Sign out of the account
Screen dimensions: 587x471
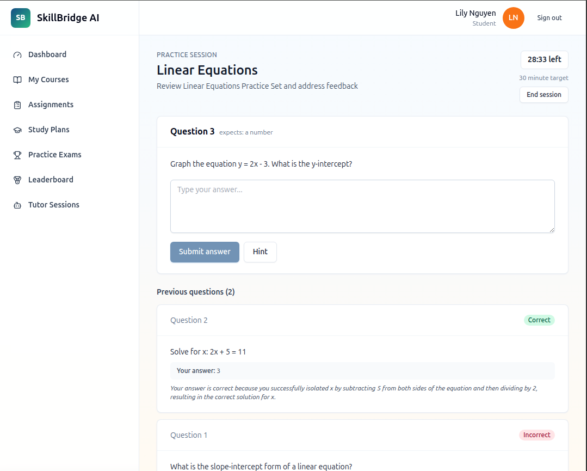pos(549,18)
